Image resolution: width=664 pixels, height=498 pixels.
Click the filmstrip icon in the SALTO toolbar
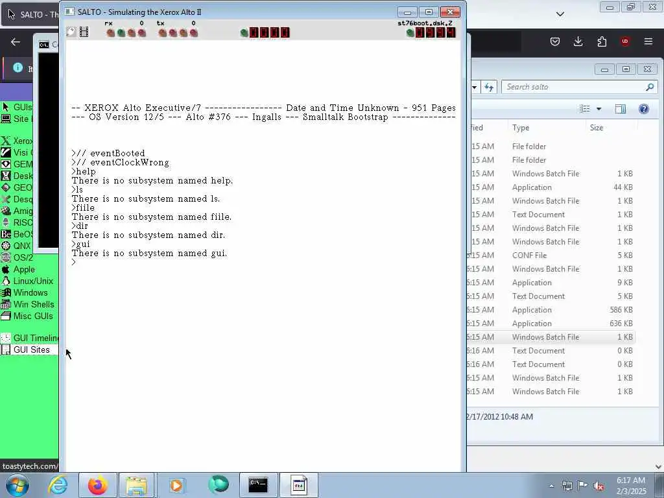[84, 32]
